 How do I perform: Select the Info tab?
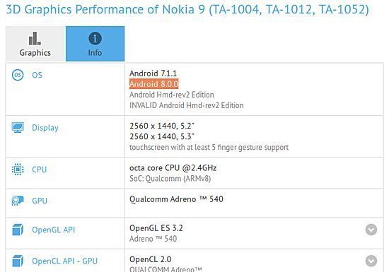[x=95, y=44]
